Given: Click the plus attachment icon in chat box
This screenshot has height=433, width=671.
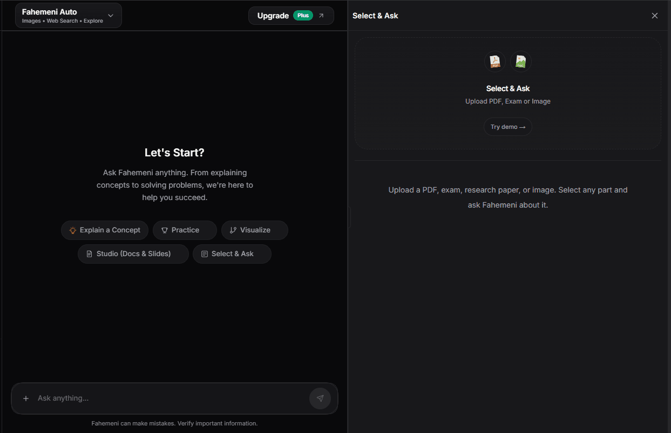Looking at the screenshot, I should pyautogui.click(x=26, y=398).
